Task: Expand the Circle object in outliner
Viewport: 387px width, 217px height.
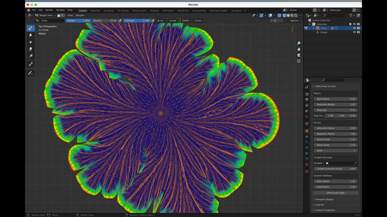Action: coord(314,28)
